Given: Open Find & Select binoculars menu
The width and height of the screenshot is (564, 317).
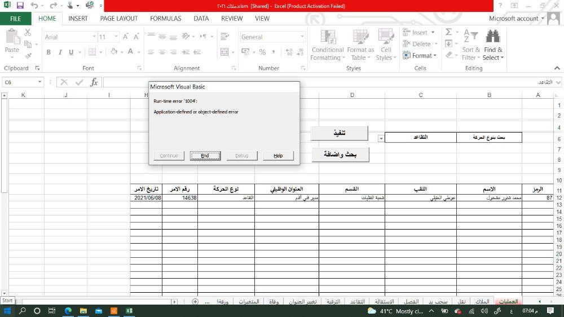Looking at the screenshot, I should pos(493,45).
